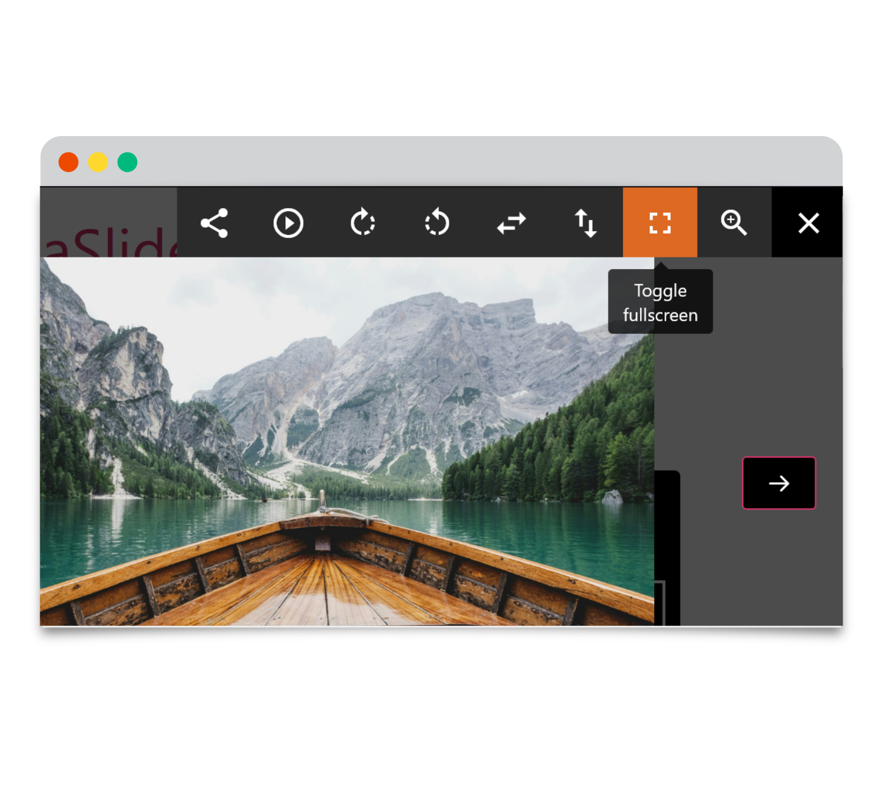Click the share icon in the toolbar

tap(214, 223)
